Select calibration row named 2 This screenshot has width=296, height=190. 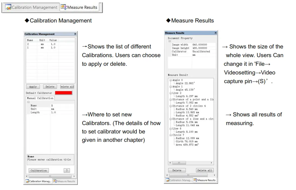tap(50, 44)
